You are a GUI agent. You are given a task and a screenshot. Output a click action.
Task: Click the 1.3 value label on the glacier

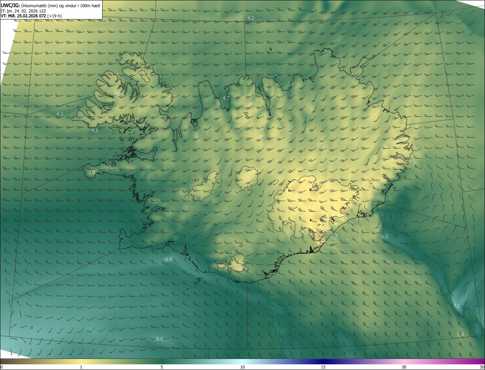[x=247, y=177]
